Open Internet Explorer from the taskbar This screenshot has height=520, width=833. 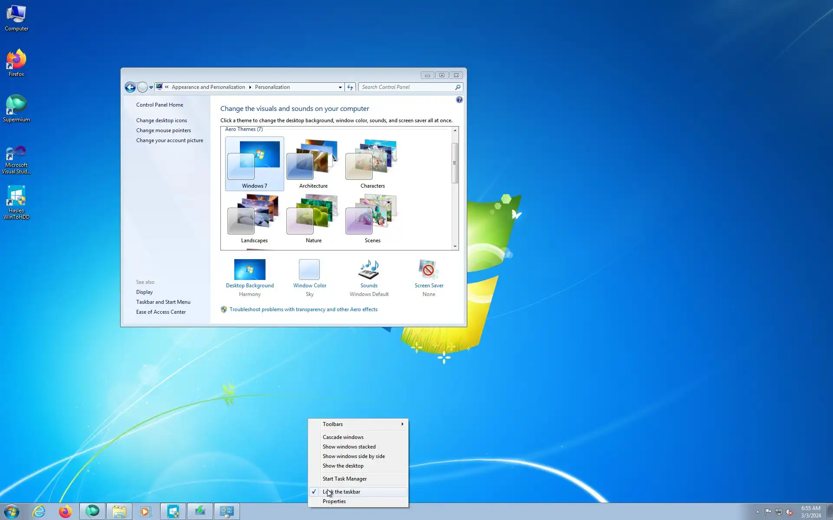pos(39,511)
